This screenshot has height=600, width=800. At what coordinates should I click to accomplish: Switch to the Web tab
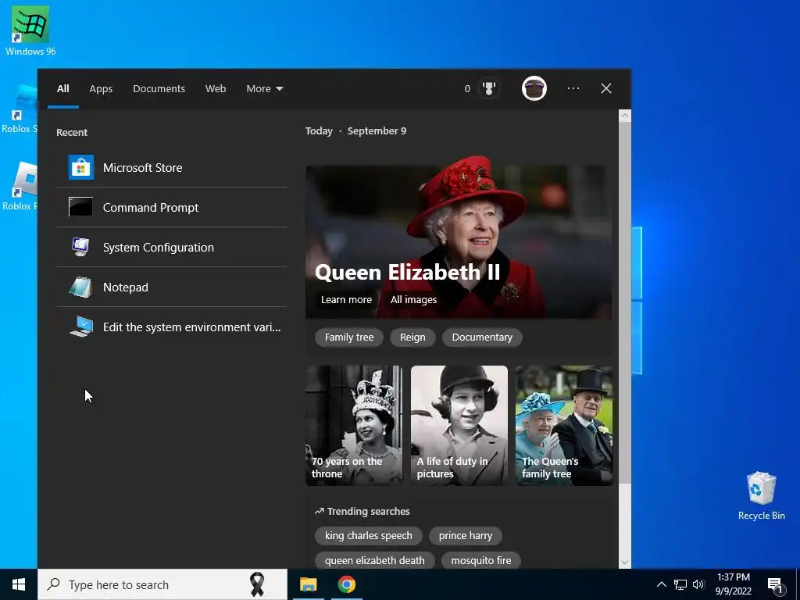pos(216,89)
